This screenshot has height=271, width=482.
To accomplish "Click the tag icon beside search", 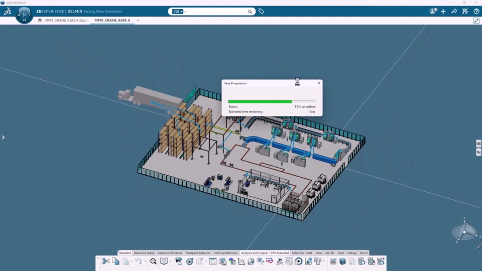I will click(261, 12).
